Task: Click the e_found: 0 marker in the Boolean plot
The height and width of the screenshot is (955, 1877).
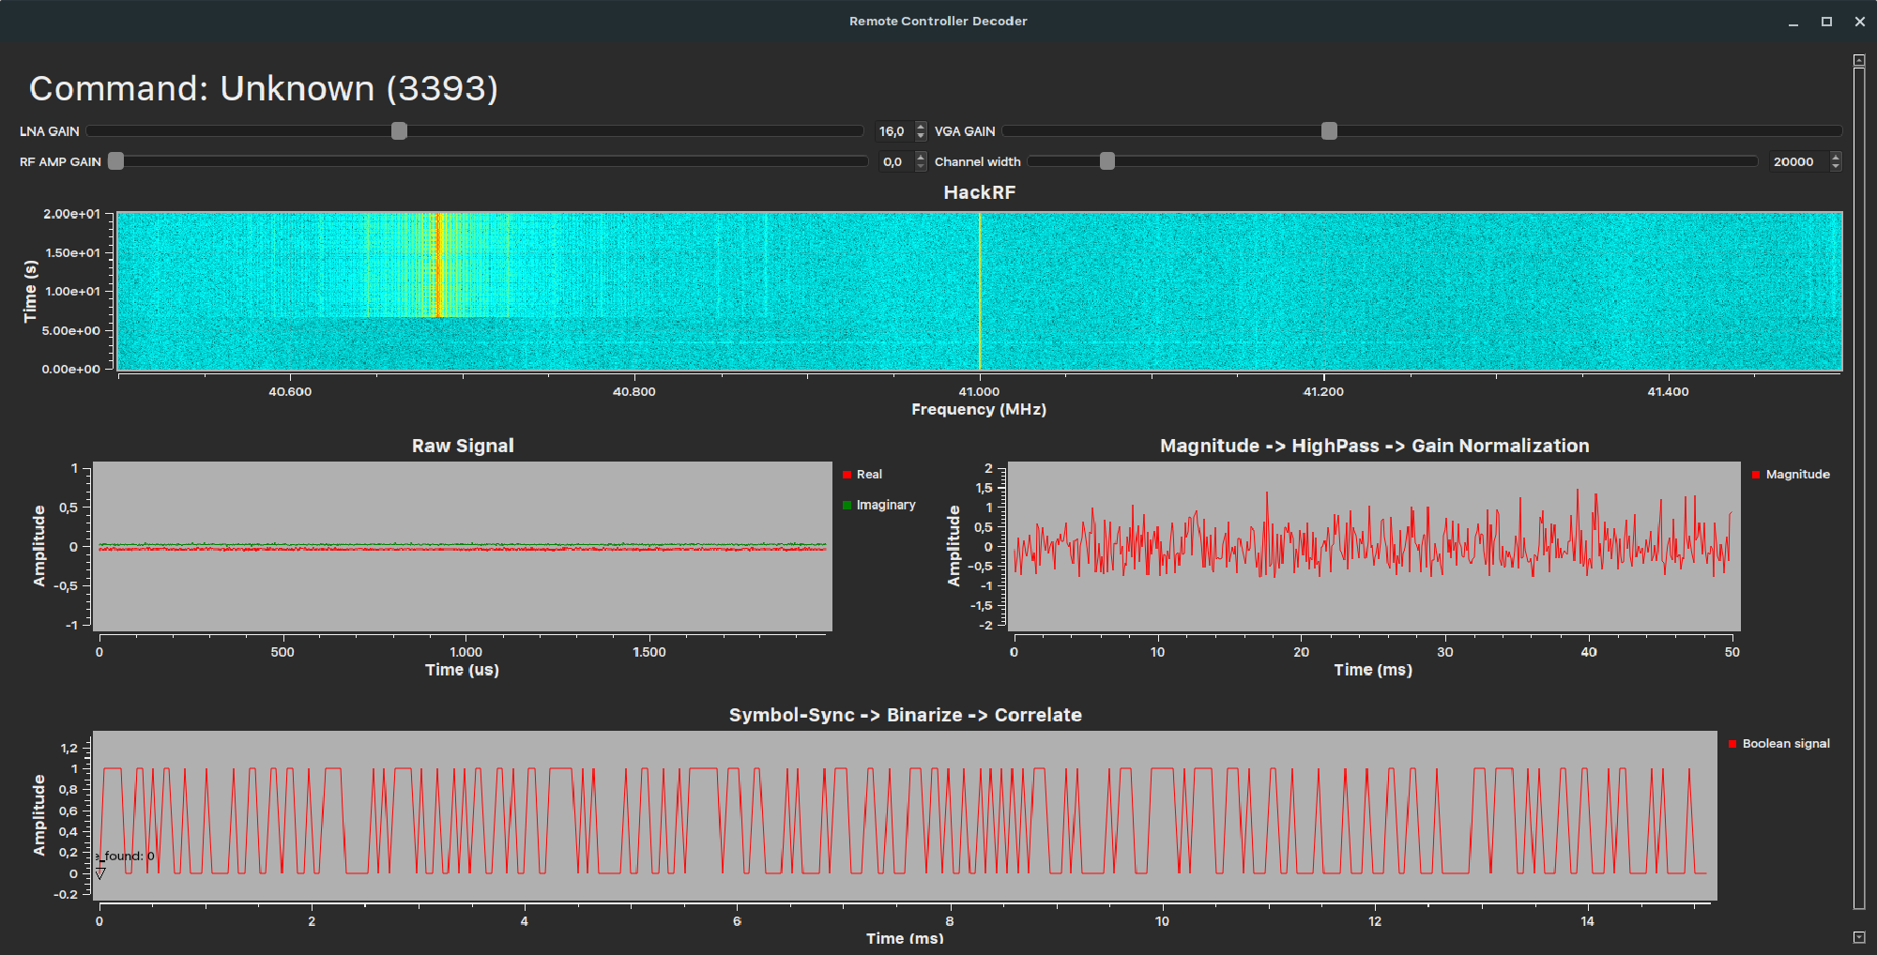Action: 122,855
